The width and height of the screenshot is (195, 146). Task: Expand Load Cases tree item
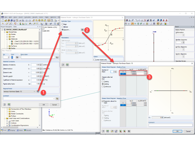click(7, 121)
